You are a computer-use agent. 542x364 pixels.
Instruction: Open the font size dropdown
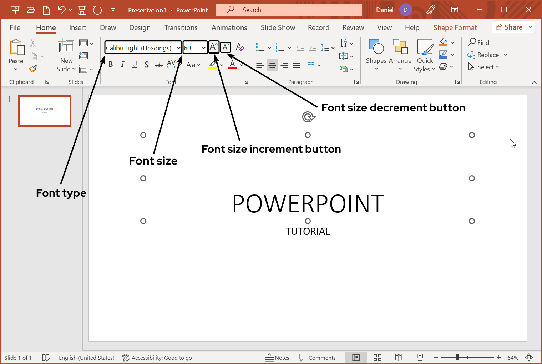tap(204, 47)
